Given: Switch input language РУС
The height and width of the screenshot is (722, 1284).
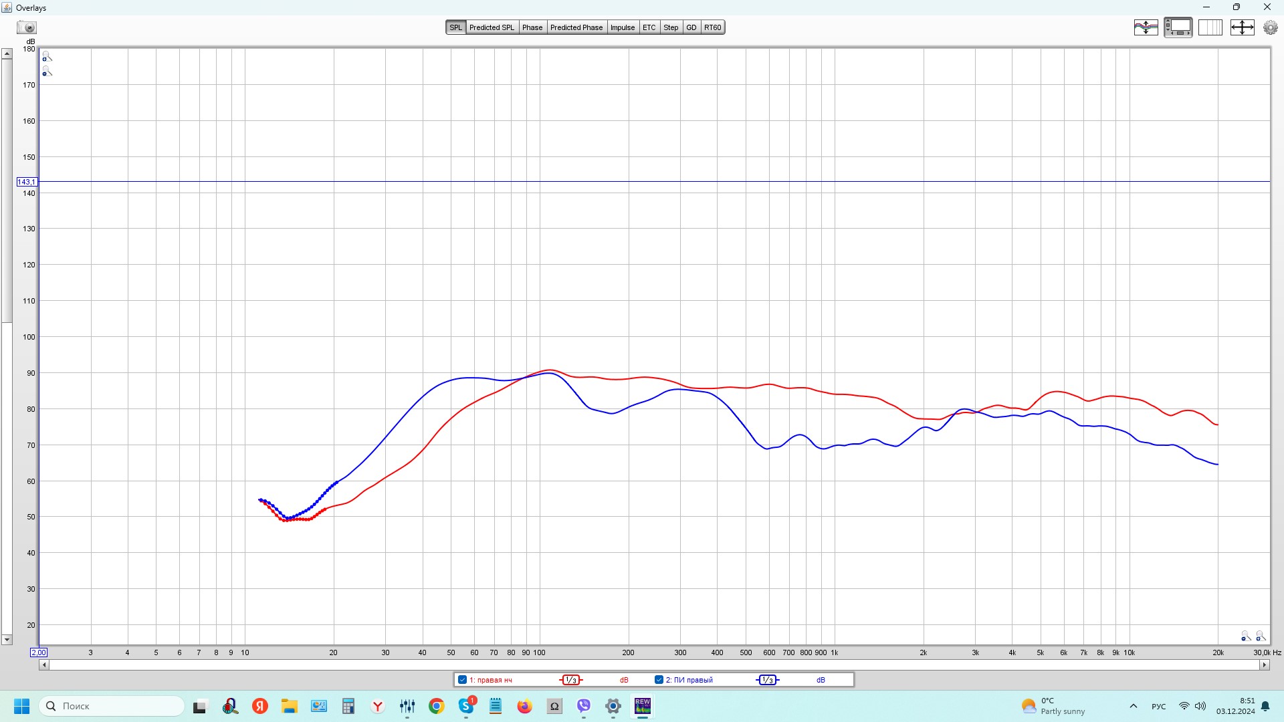Looking at the screenshot, I should pos(1159,707).
